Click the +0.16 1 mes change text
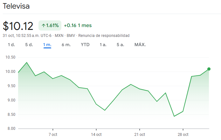 [x=78, y=25]
